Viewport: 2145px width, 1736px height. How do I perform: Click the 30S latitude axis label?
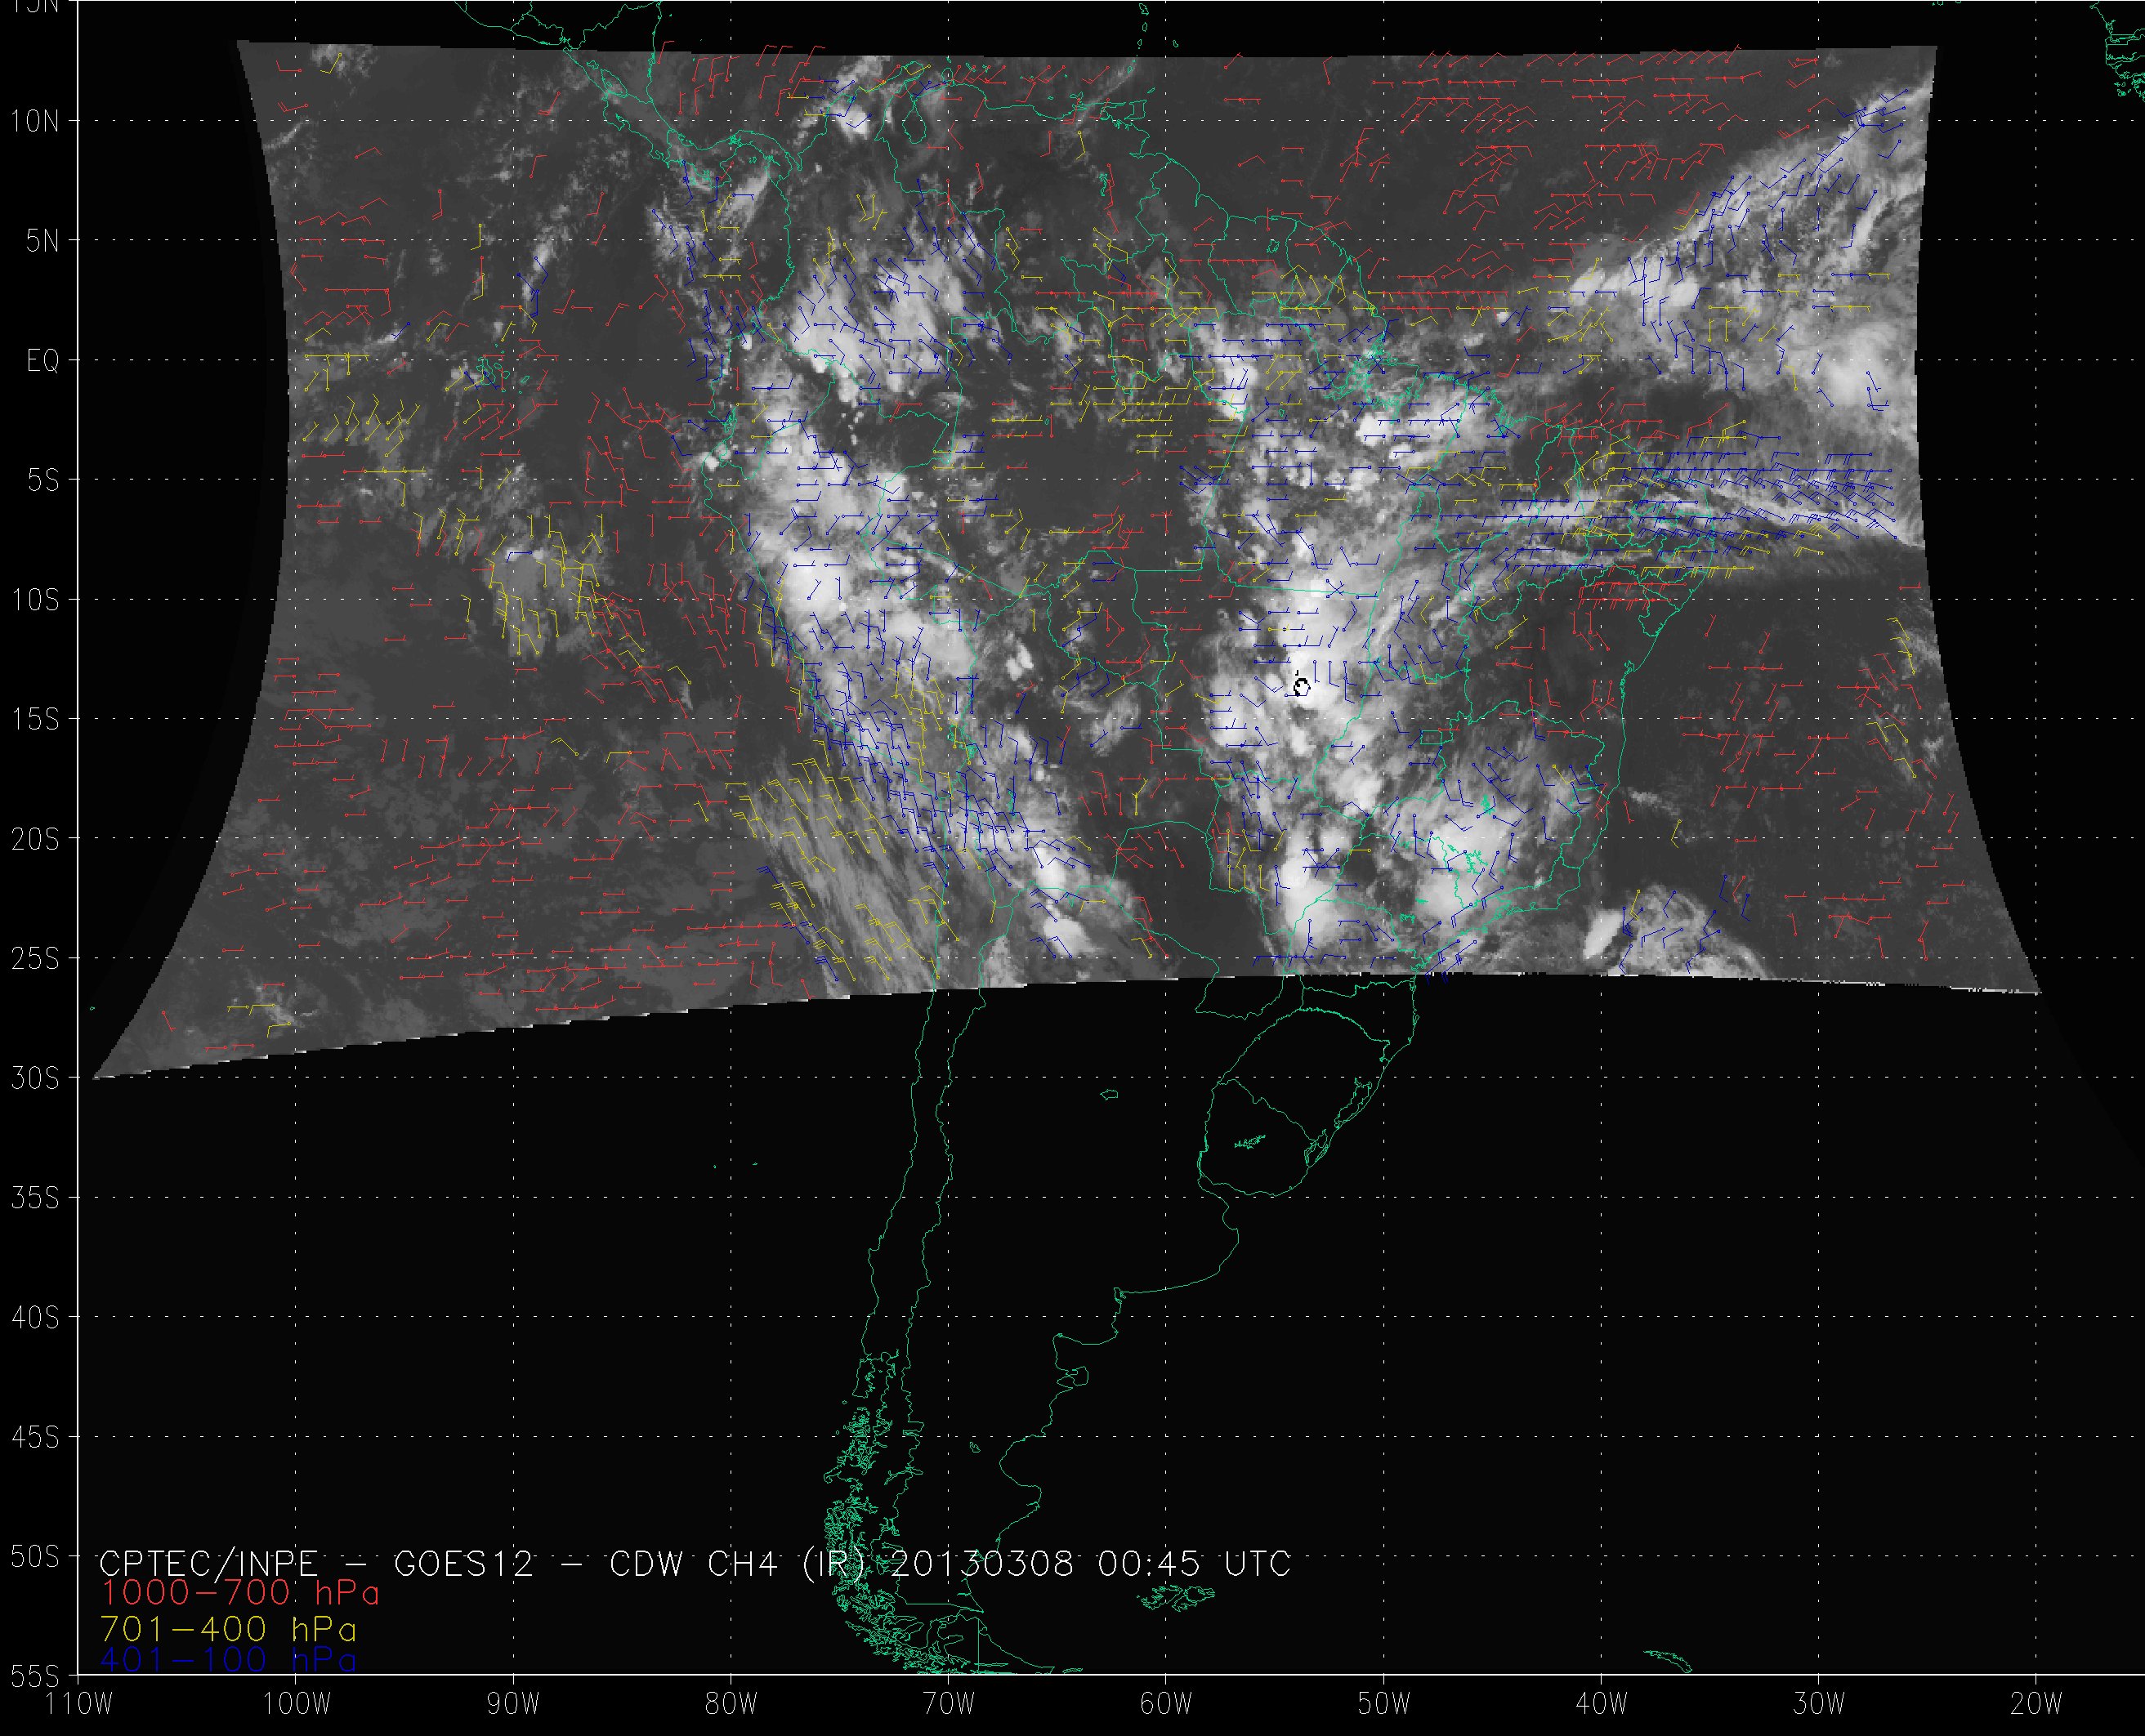(x=35, y=1079)
